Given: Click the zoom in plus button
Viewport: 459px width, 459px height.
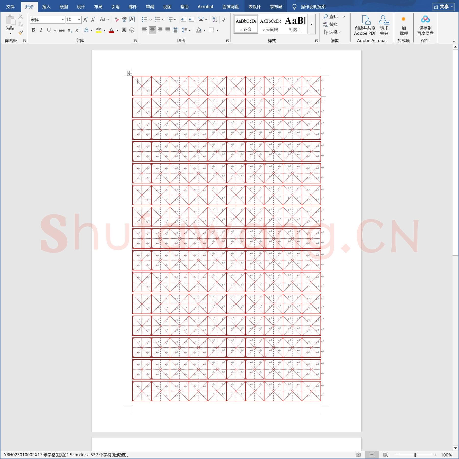Looking at the screenshot, I should point(435,455).
